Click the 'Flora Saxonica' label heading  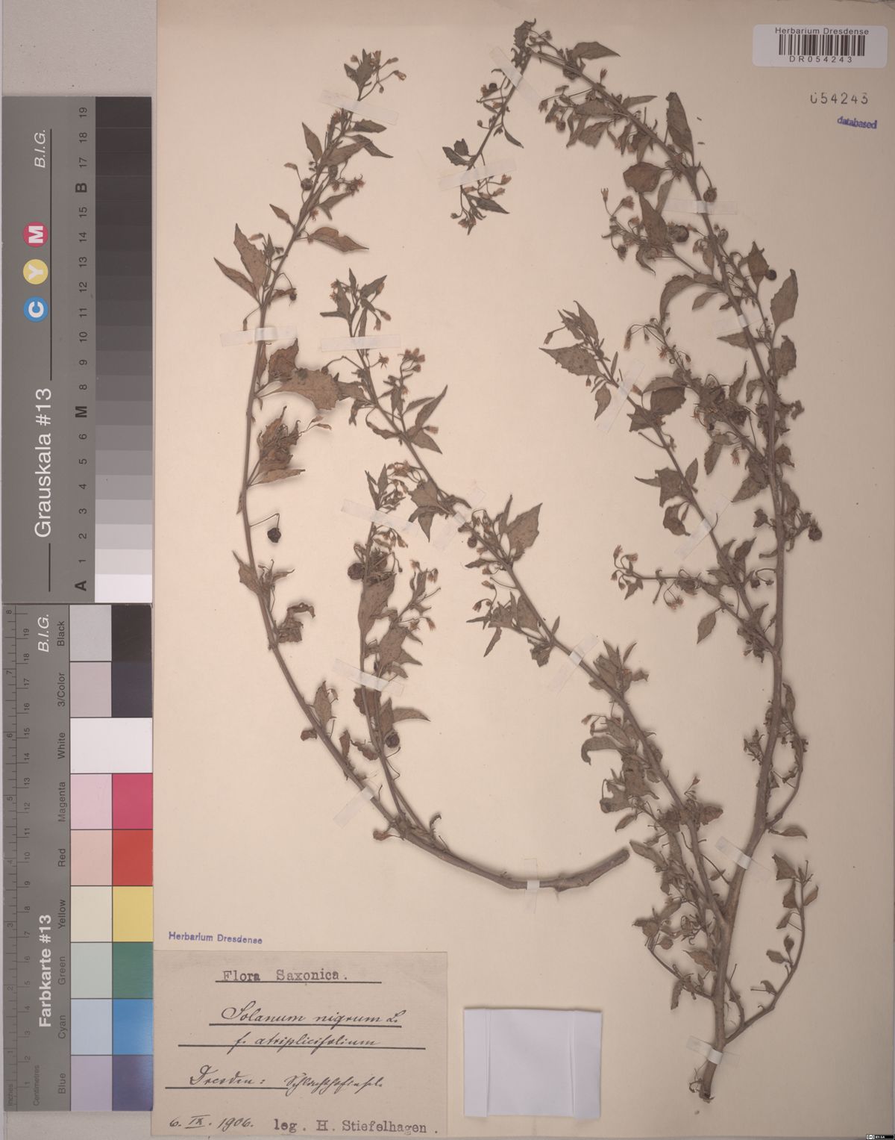coord(282,976)
